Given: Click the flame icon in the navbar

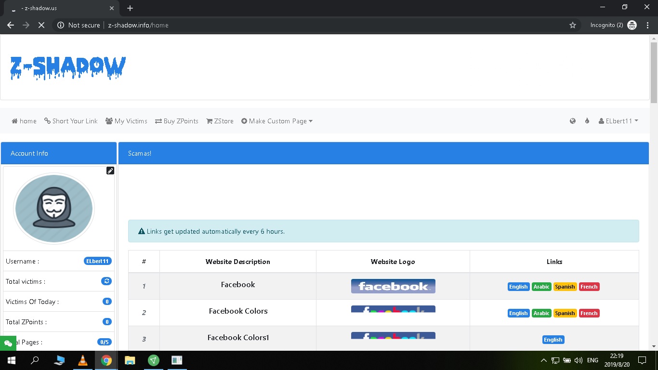Looking at the screenshot, I should pos(587,121).
